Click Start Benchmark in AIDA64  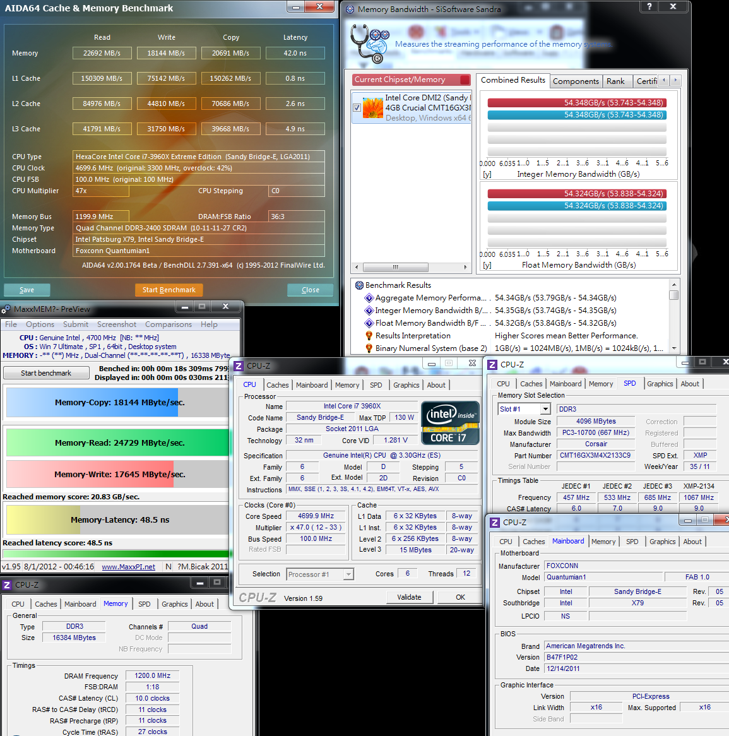point(169,290)
